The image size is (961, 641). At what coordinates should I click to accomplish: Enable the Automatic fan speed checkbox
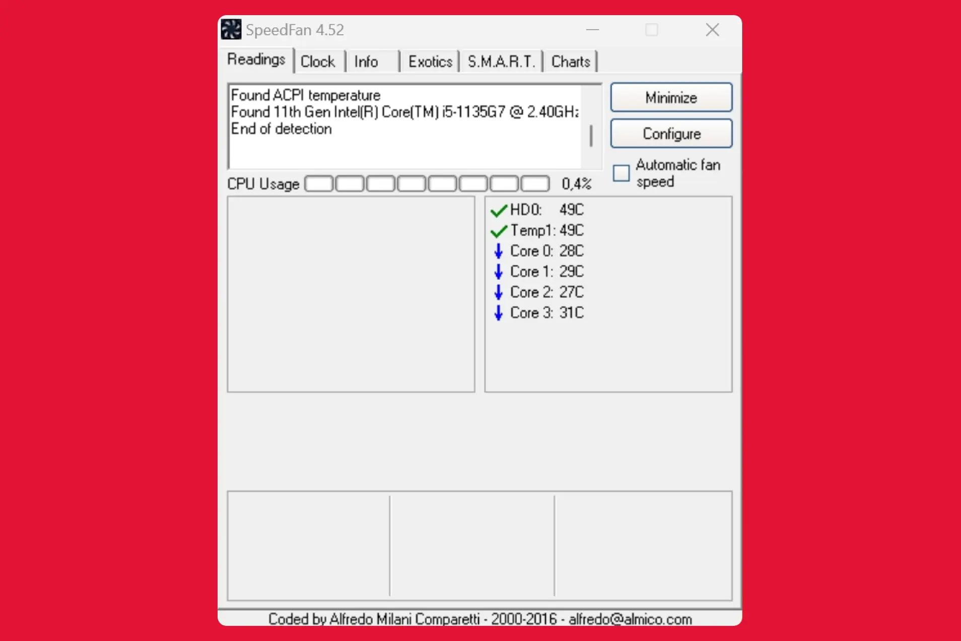[621, 173]
